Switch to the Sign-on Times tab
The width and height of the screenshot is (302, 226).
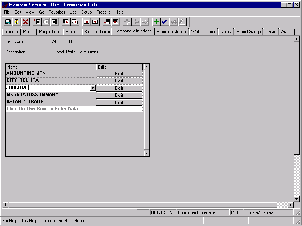[x=97, y=32]
